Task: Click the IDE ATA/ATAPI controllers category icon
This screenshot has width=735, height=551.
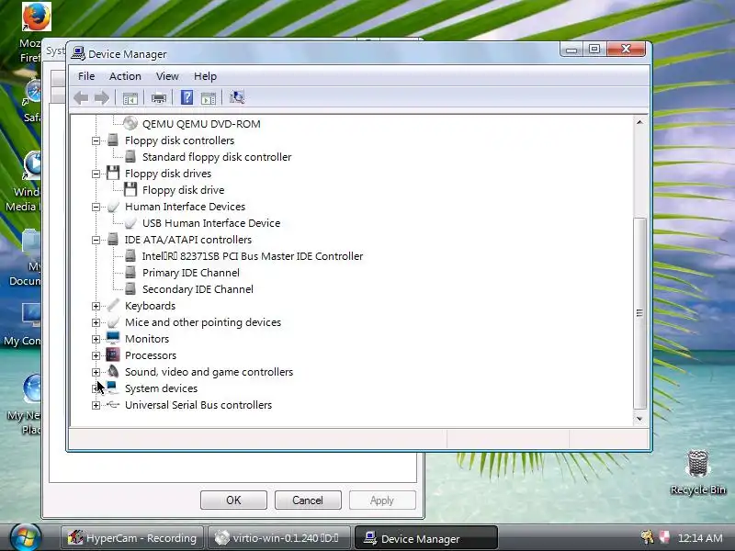Action: (112, 240)
